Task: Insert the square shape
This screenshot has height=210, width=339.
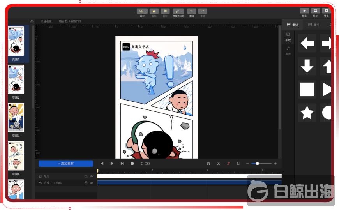Action: tap(307, 89)
